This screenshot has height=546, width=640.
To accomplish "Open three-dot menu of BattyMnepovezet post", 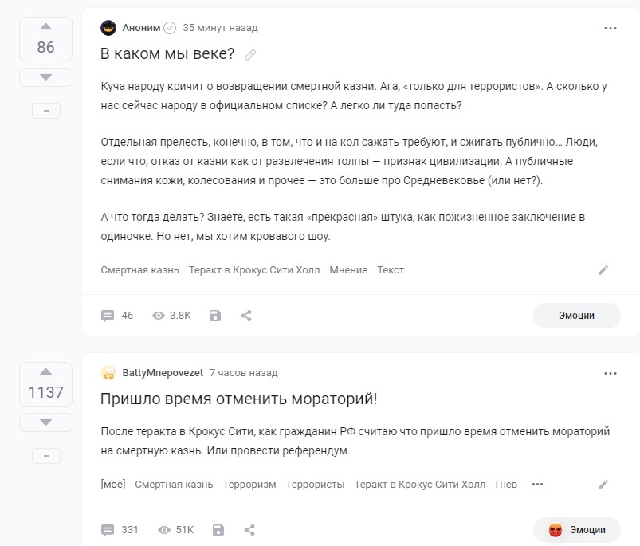I will pos(611,373).
